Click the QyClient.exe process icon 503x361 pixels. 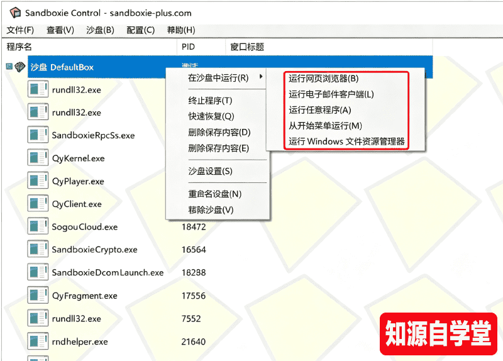(38, 203)
